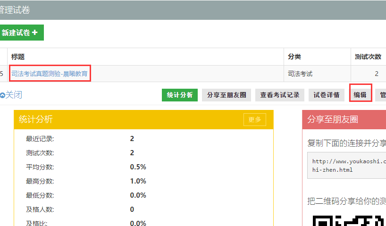Click the partially visible 管 button

(382, 95)
